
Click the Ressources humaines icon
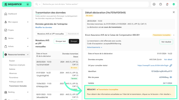coord(6,55)
